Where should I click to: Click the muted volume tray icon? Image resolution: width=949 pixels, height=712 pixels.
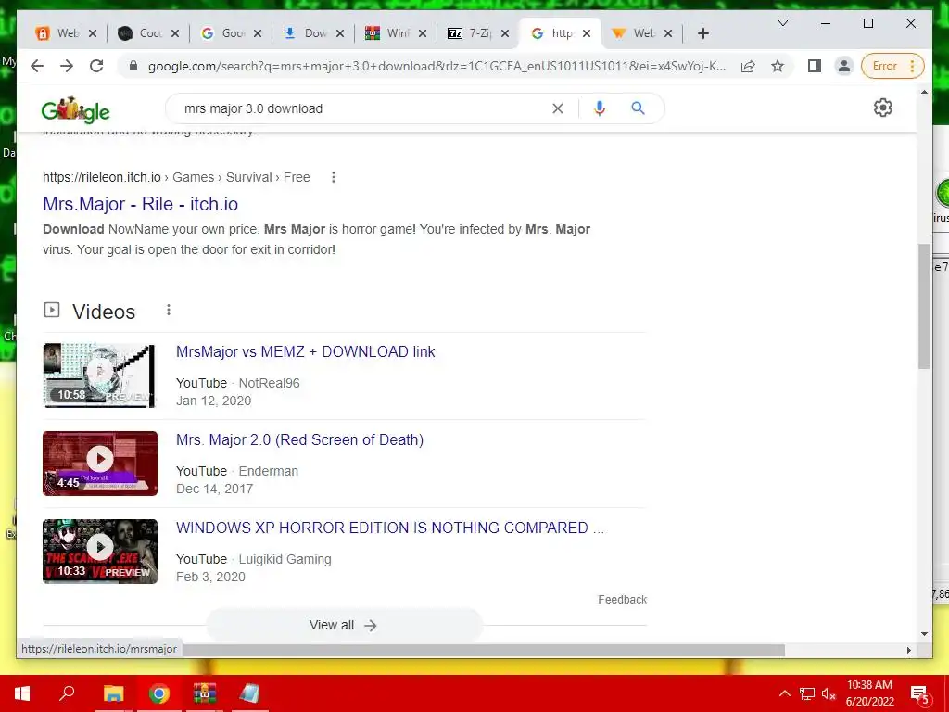(x=829, y=693)
